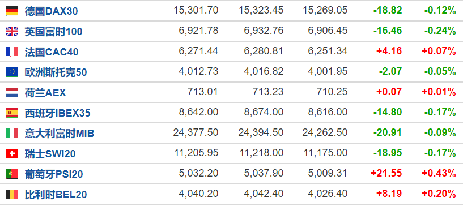
Task: Open the 德国DAX30 index link
Action: point(52,11)
